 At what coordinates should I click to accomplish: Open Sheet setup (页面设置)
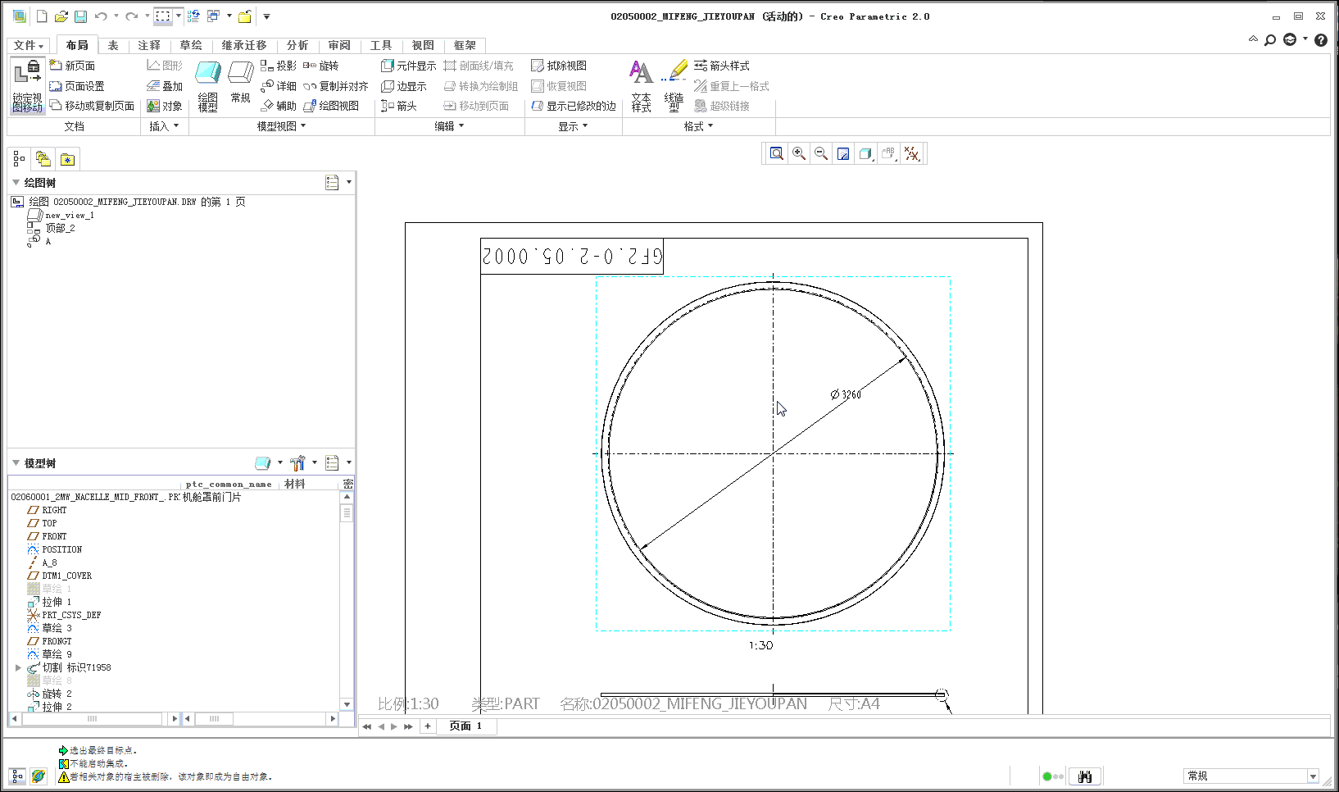76,86
